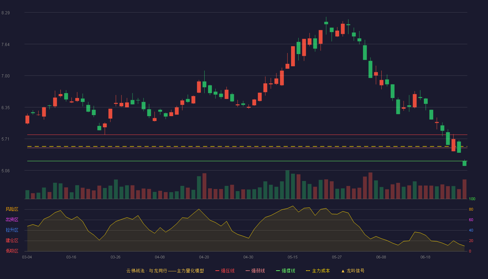
Task: Click the 5.06 price axis label
Action: [6, 171]
